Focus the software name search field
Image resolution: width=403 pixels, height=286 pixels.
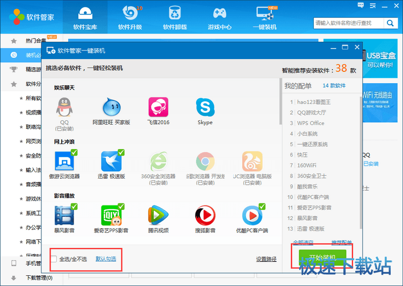(349, 23)
